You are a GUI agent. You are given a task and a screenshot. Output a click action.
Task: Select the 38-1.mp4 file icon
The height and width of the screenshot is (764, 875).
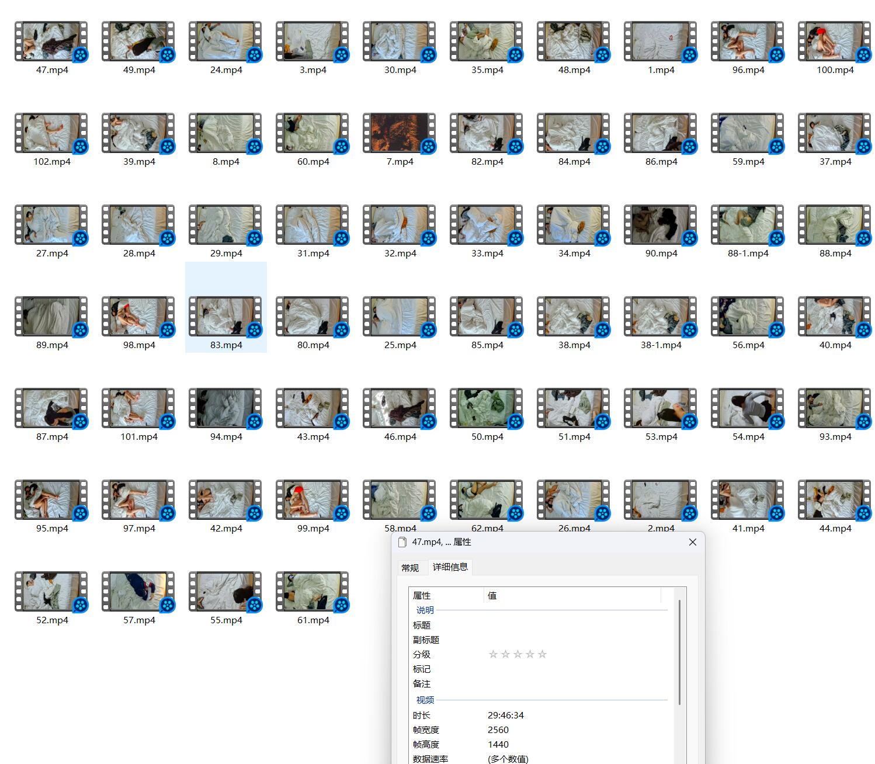(660, 317)
